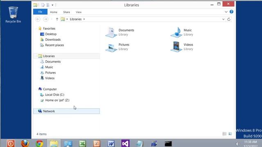
Task: Open the File menu tab
Action: 40,12
